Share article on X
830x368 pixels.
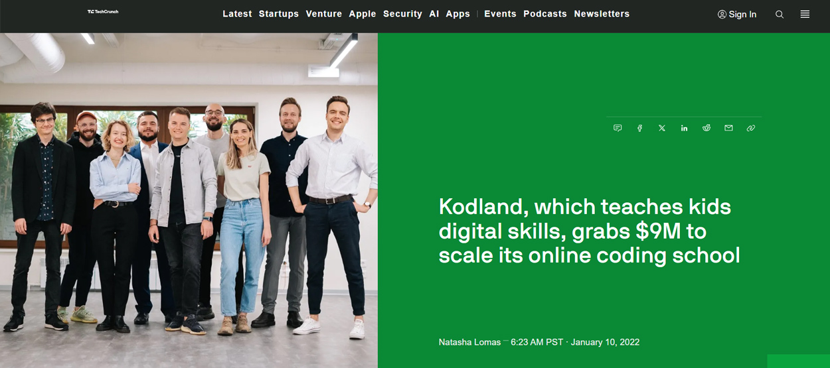coord(662,128)
